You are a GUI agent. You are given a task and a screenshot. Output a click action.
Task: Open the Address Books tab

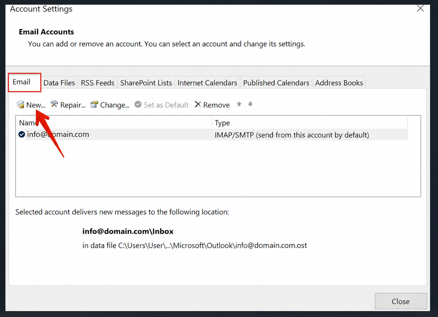point(339,83)
